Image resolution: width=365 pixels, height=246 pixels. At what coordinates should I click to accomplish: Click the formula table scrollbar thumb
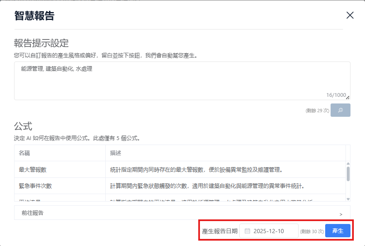coord(348,174)
